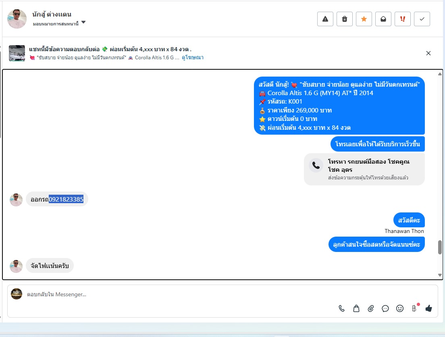This screenshot has width=445, height=337.
Task: Open the ดูโฆษณา link
Action: point(192,57)
